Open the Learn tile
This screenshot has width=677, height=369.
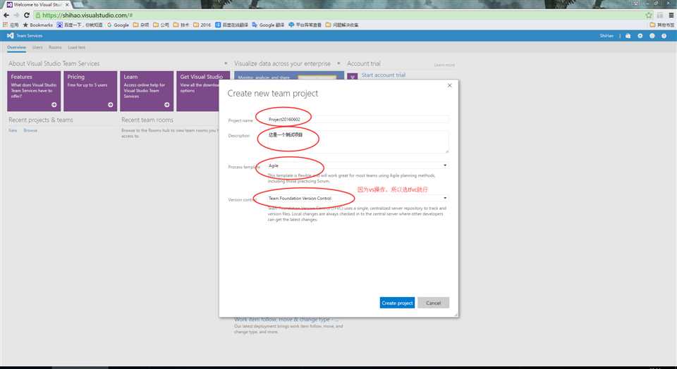tap(147, 91)
